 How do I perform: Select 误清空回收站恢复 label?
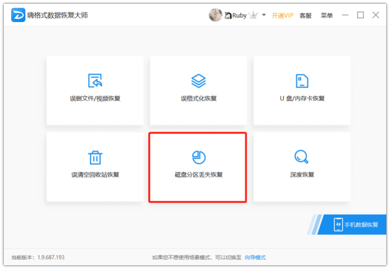pos(95,175)
